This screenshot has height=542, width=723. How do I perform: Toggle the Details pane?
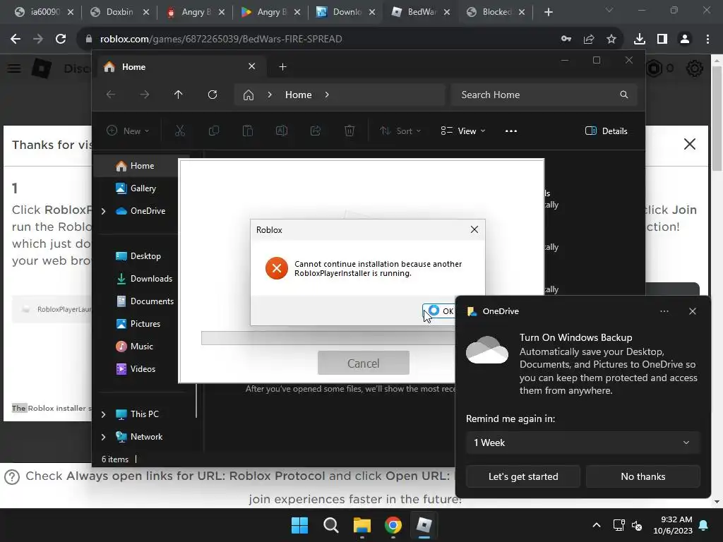click(606, 131)
